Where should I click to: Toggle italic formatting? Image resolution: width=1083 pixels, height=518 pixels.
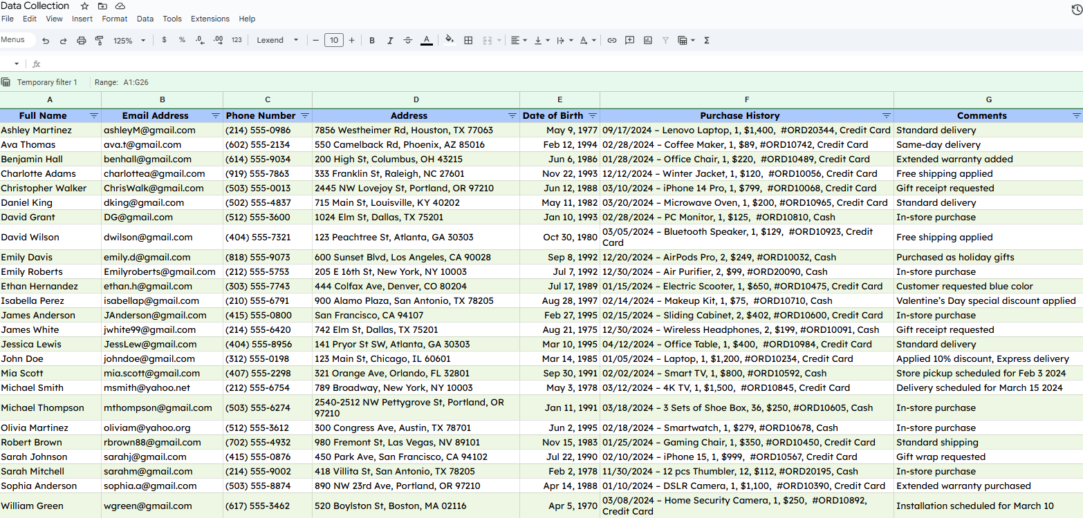point(390,41)
